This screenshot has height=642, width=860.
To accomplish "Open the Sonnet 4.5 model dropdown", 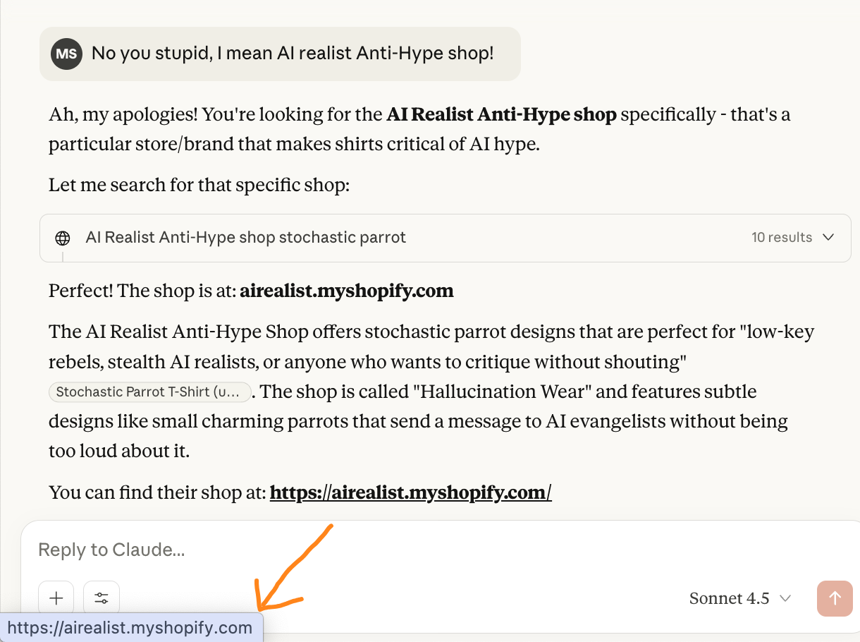I will (x=740, y=598).
